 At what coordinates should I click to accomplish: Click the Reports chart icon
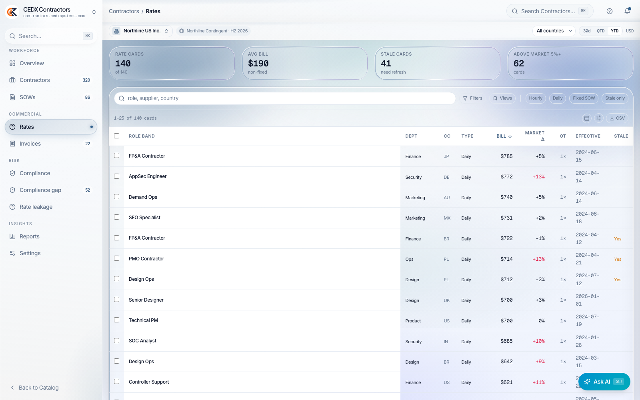coord(12,236)
